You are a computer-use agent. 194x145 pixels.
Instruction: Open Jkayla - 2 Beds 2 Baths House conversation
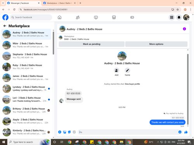(x=26, y=121)
